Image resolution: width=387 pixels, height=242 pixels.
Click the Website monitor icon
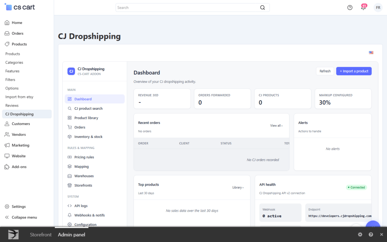pyautogui.click(x=7, y=156)
